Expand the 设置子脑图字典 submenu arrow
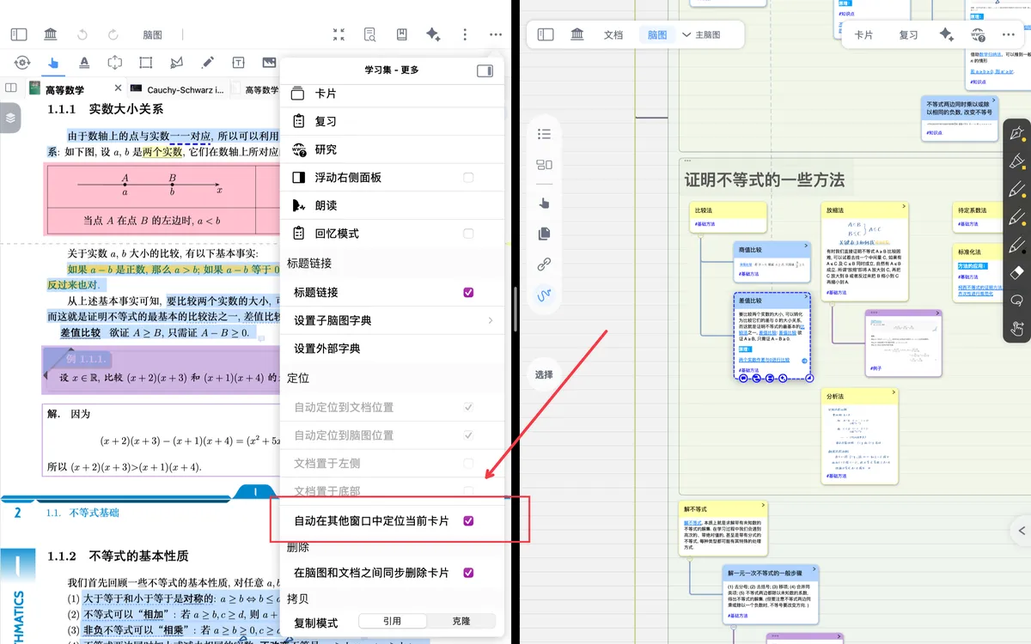This screenshot has width=1031, height=644. [x=491, y=320]
